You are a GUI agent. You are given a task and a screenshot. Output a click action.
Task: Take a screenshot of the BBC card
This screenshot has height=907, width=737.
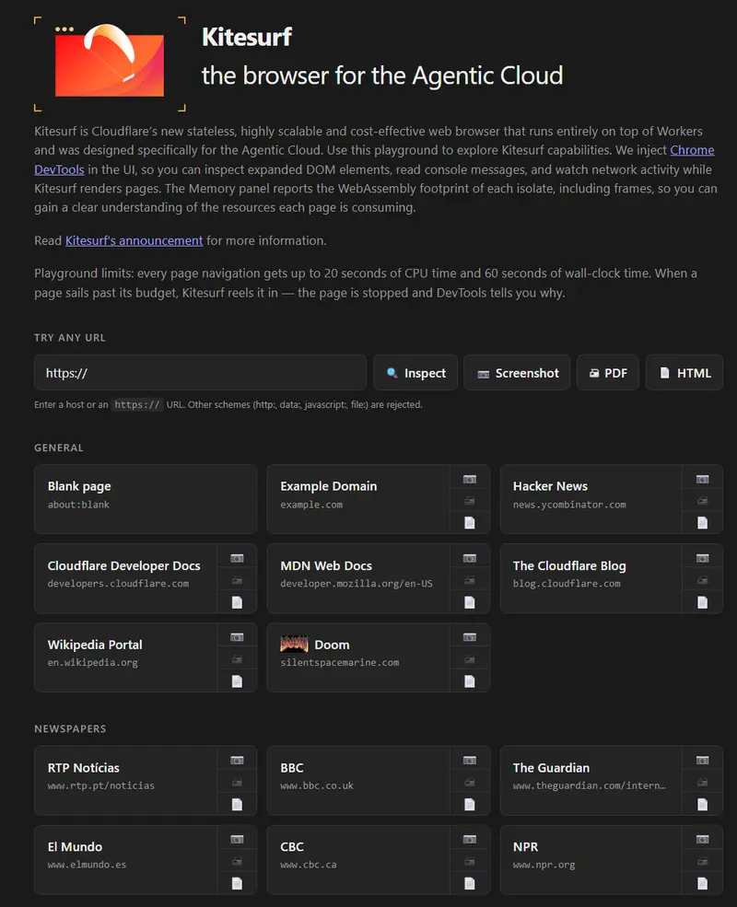pyautogui.click(x=470, y=760)
